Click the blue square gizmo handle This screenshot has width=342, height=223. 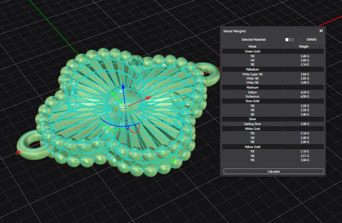coord(127,127)
